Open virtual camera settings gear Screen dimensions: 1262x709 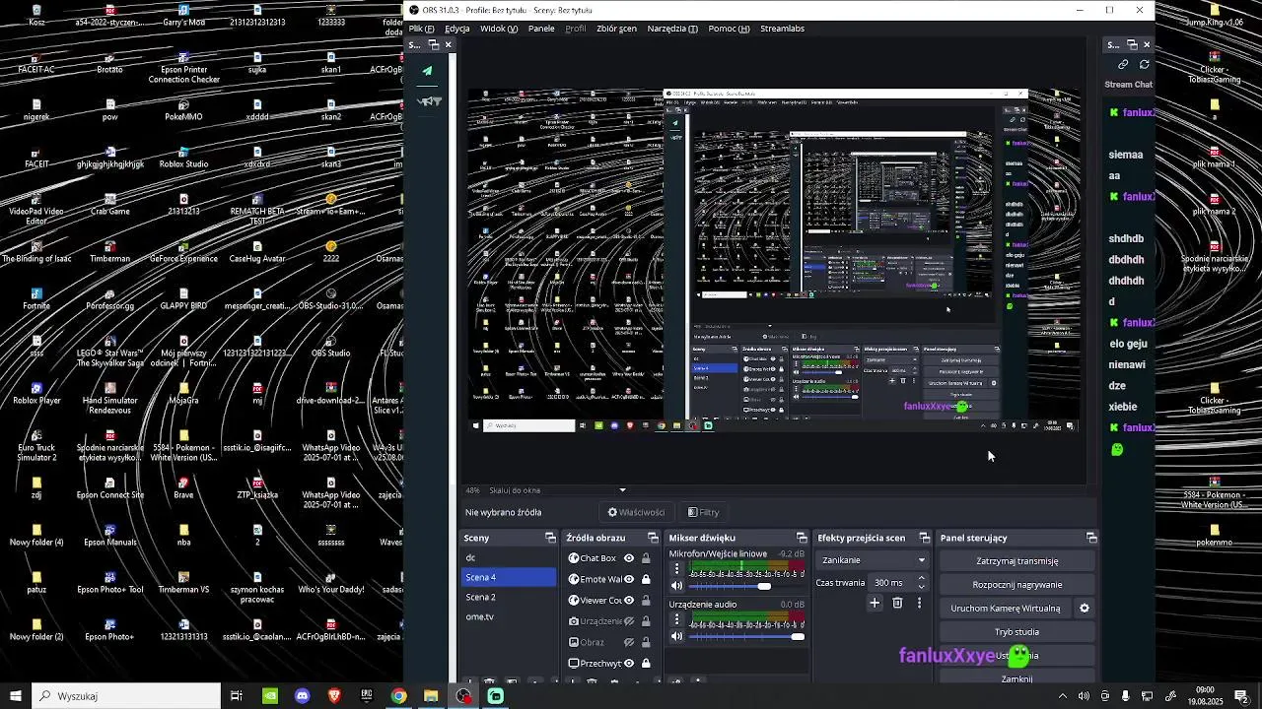(1085, 609)
